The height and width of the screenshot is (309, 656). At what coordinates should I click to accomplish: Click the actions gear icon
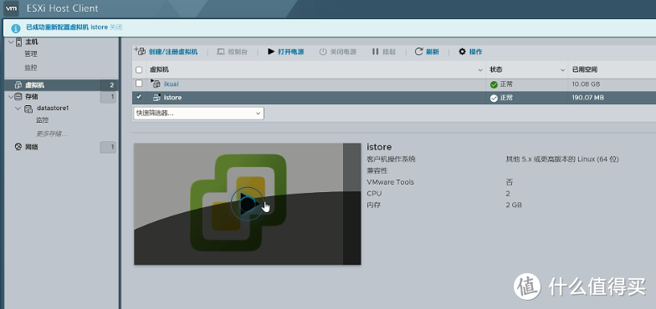pyautogui.click(x=462, y=52)
